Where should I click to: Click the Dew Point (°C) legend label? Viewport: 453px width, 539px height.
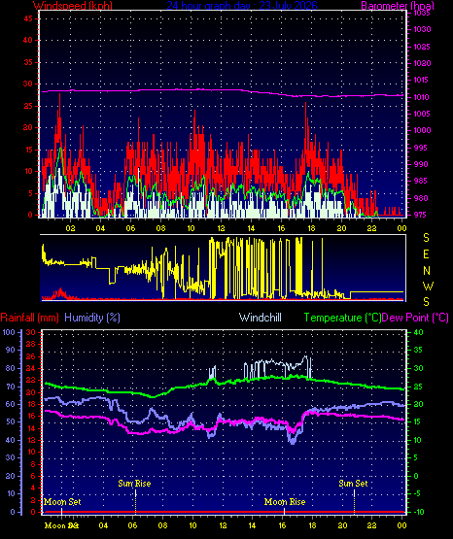(415, 318)
